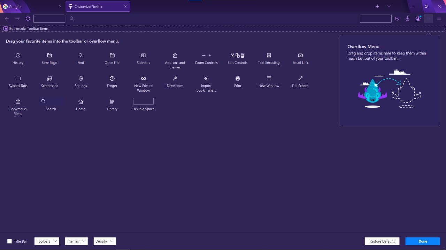Click the reload button in toolbar

click(28, 18)
